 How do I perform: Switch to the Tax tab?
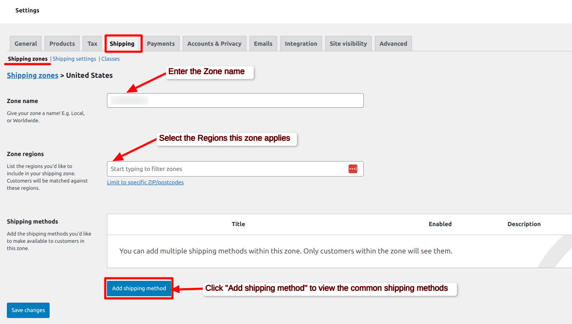92,43
